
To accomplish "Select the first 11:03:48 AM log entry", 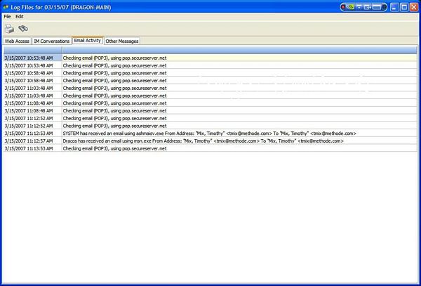I will point(32,88).
